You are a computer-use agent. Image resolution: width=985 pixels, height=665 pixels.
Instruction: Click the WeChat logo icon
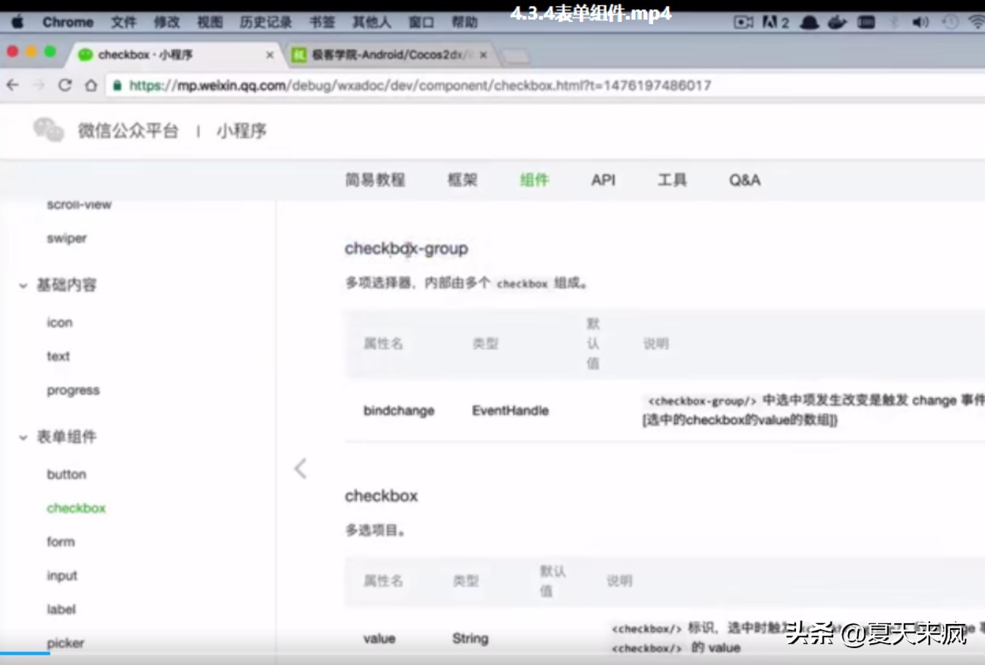pos(48,131)
